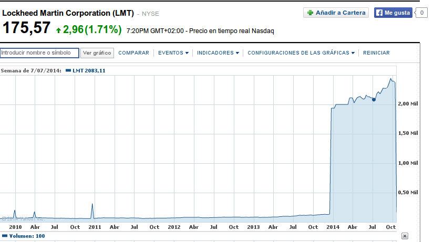This screenshot has height=242, width=434.
Task: Click REINICIAR to reset the chart
Action: point(376,53)
